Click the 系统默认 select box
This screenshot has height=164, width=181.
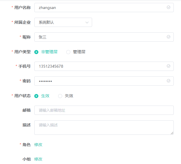(63, 22)
